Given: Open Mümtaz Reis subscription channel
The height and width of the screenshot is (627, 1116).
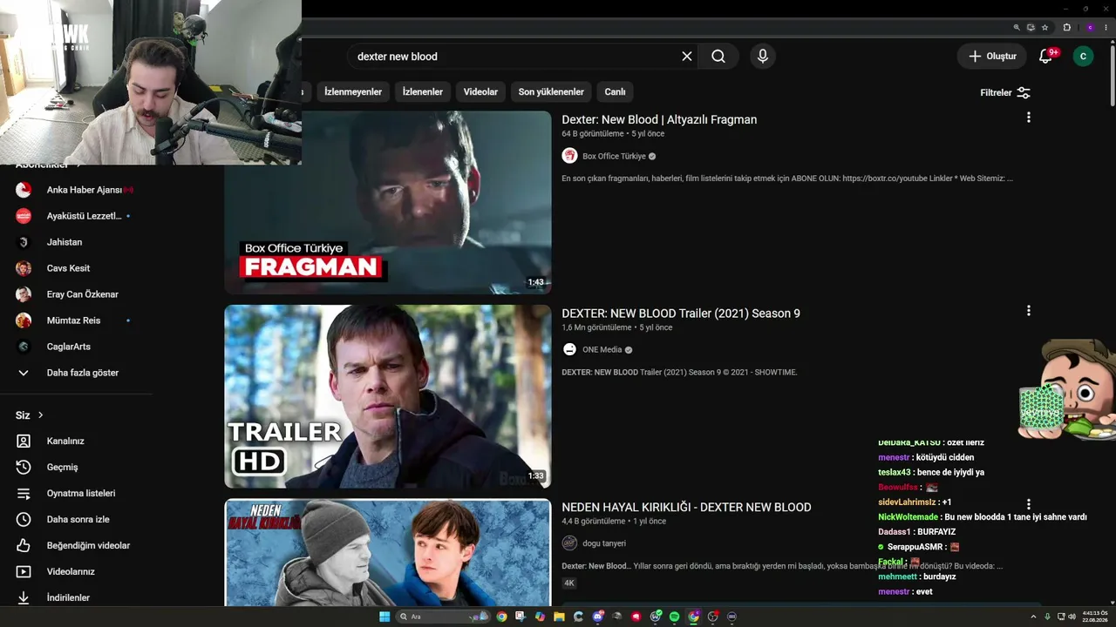Looking at the screenshot, I should (76, 320).
